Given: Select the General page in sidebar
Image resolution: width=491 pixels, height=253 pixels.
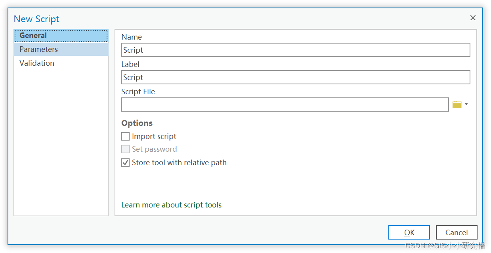Looking at the screenshot, I should pyautogui.click(x=32, y=35).
